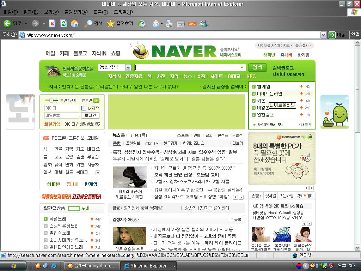Open the History clock icon

(141, 23)
